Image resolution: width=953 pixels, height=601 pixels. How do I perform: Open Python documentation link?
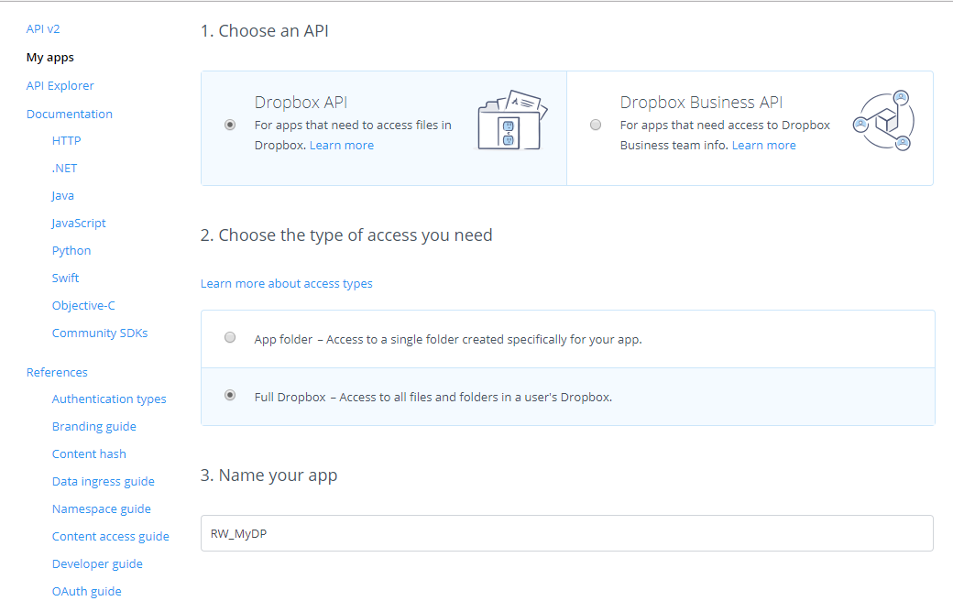click(x=71, y=251)
